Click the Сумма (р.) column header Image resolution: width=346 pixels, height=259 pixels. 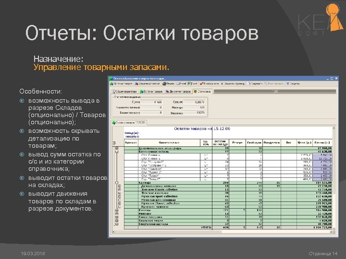322,143
